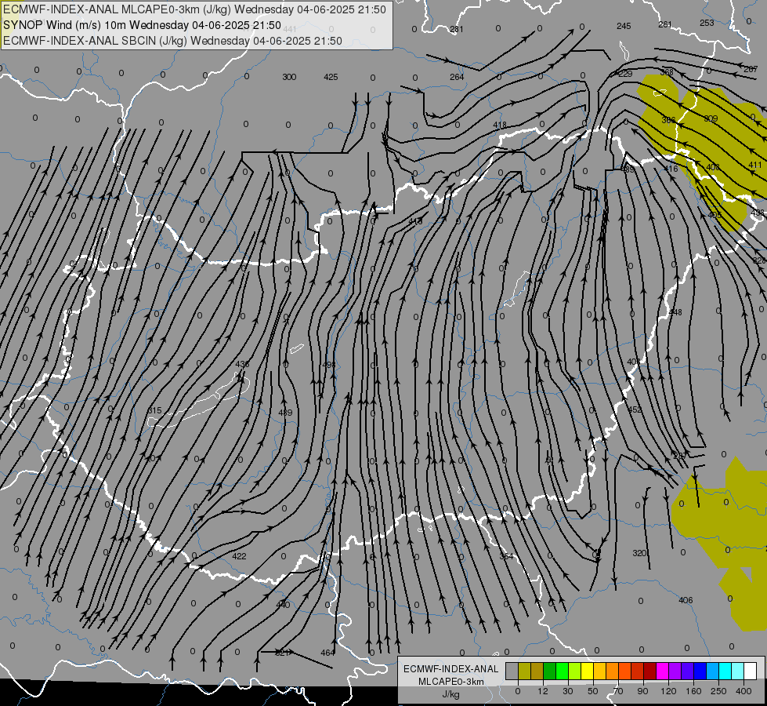Screen dimensions: 767x706
Task: Click map value 464 at the bottom
Action: coord(327,653)
